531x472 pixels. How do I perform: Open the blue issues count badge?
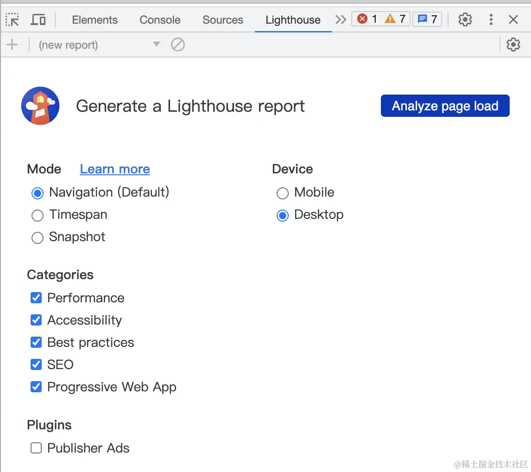tap(427, 19)
